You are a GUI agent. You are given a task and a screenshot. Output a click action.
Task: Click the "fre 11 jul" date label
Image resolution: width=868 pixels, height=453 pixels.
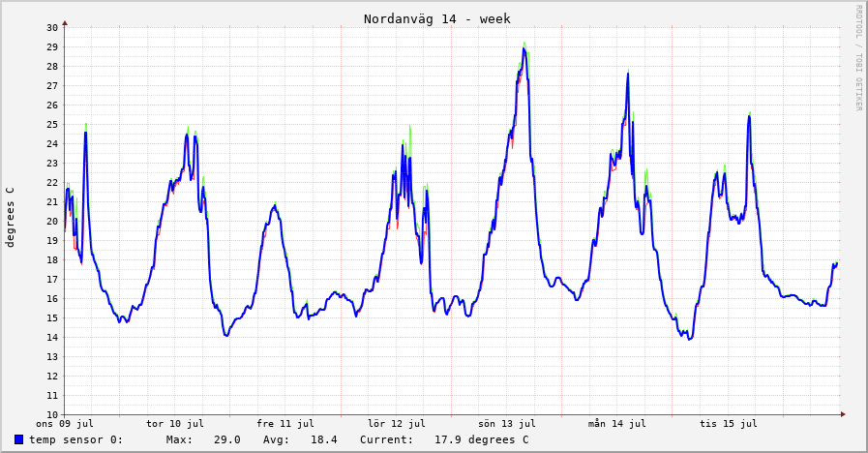285,424
